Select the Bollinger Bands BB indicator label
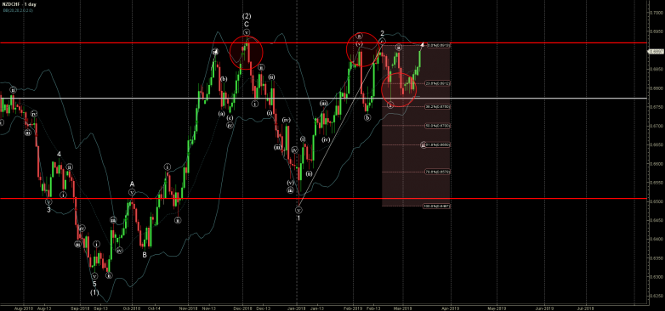The height and width of the screenshot is (311, 665). [x=17, y=9]
